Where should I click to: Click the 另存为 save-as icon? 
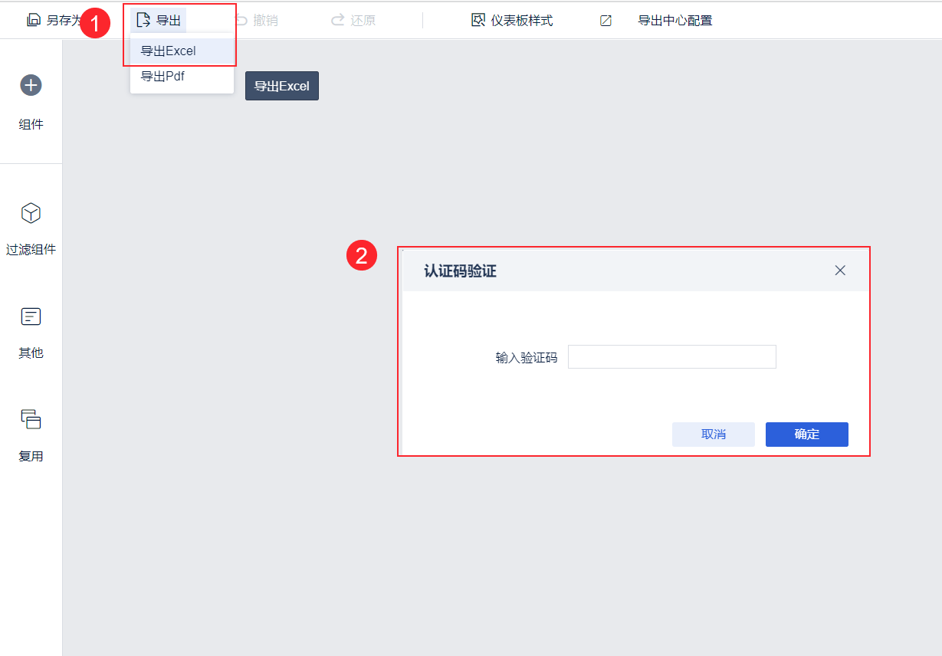pos(34,21)
